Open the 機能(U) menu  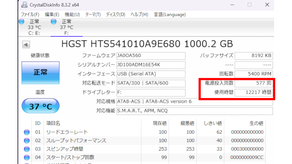pyautogui.click(x=72, y=15)
